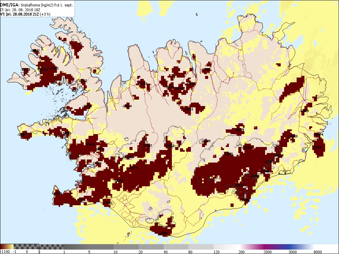Image resolution: width=339 pixels, height=254 pixels.
Task: Click the -22438 map value label
Action: click(255, 176)
